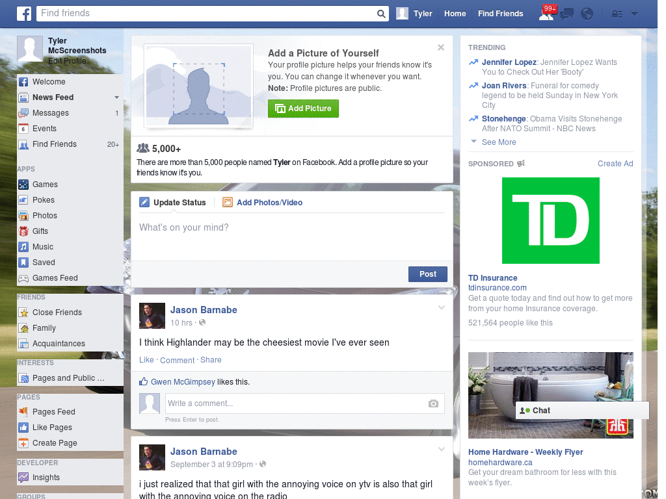
Task: Click the Facebook logo icon
Action: pos(24,14)
